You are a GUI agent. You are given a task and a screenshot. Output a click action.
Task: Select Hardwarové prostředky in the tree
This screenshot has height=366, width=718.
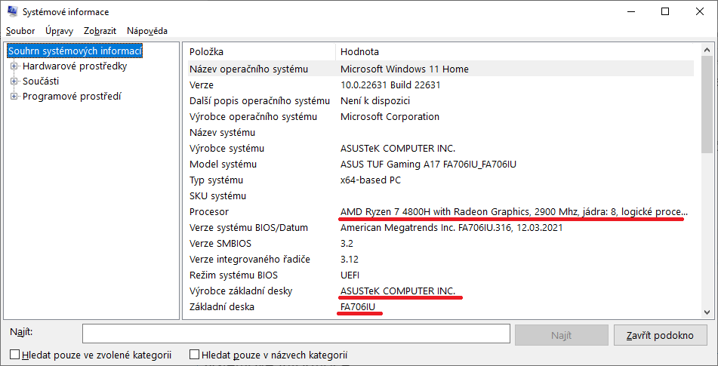[75, 66]
